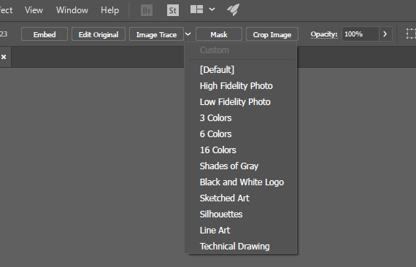Open the Window menu
Viewport: 416px width, 267px height.
click(72, 10)
